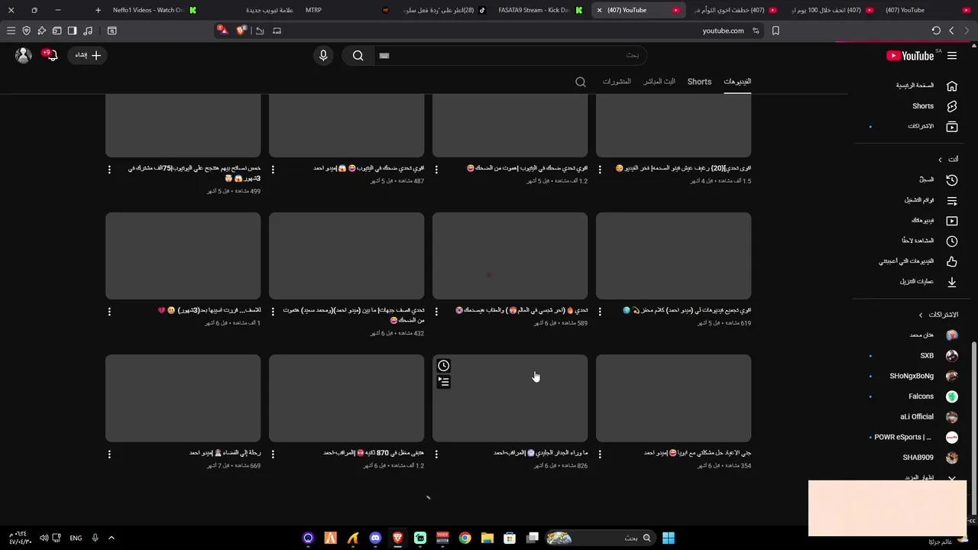Open Brave main hamburger menu
The width and height of the screenshot is (978, 550).
(11, 31)
